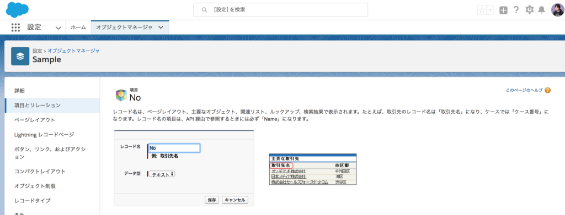Click the cube icon beside No heading
Image resolution: width=565 pixels, height=215 pixels.
[121, 95]
